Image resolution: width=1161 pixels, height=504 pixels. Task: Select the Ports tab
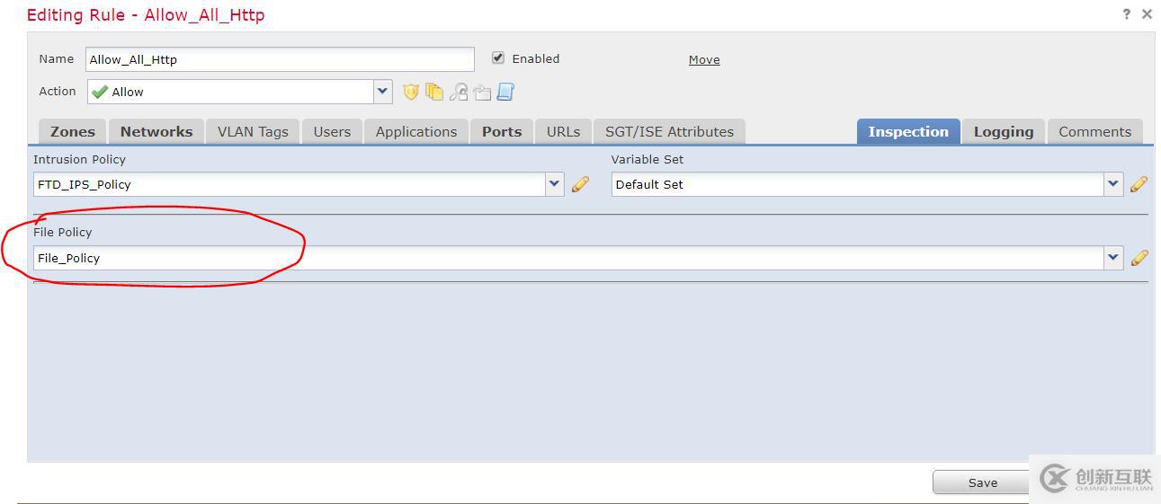click(502, 131)
